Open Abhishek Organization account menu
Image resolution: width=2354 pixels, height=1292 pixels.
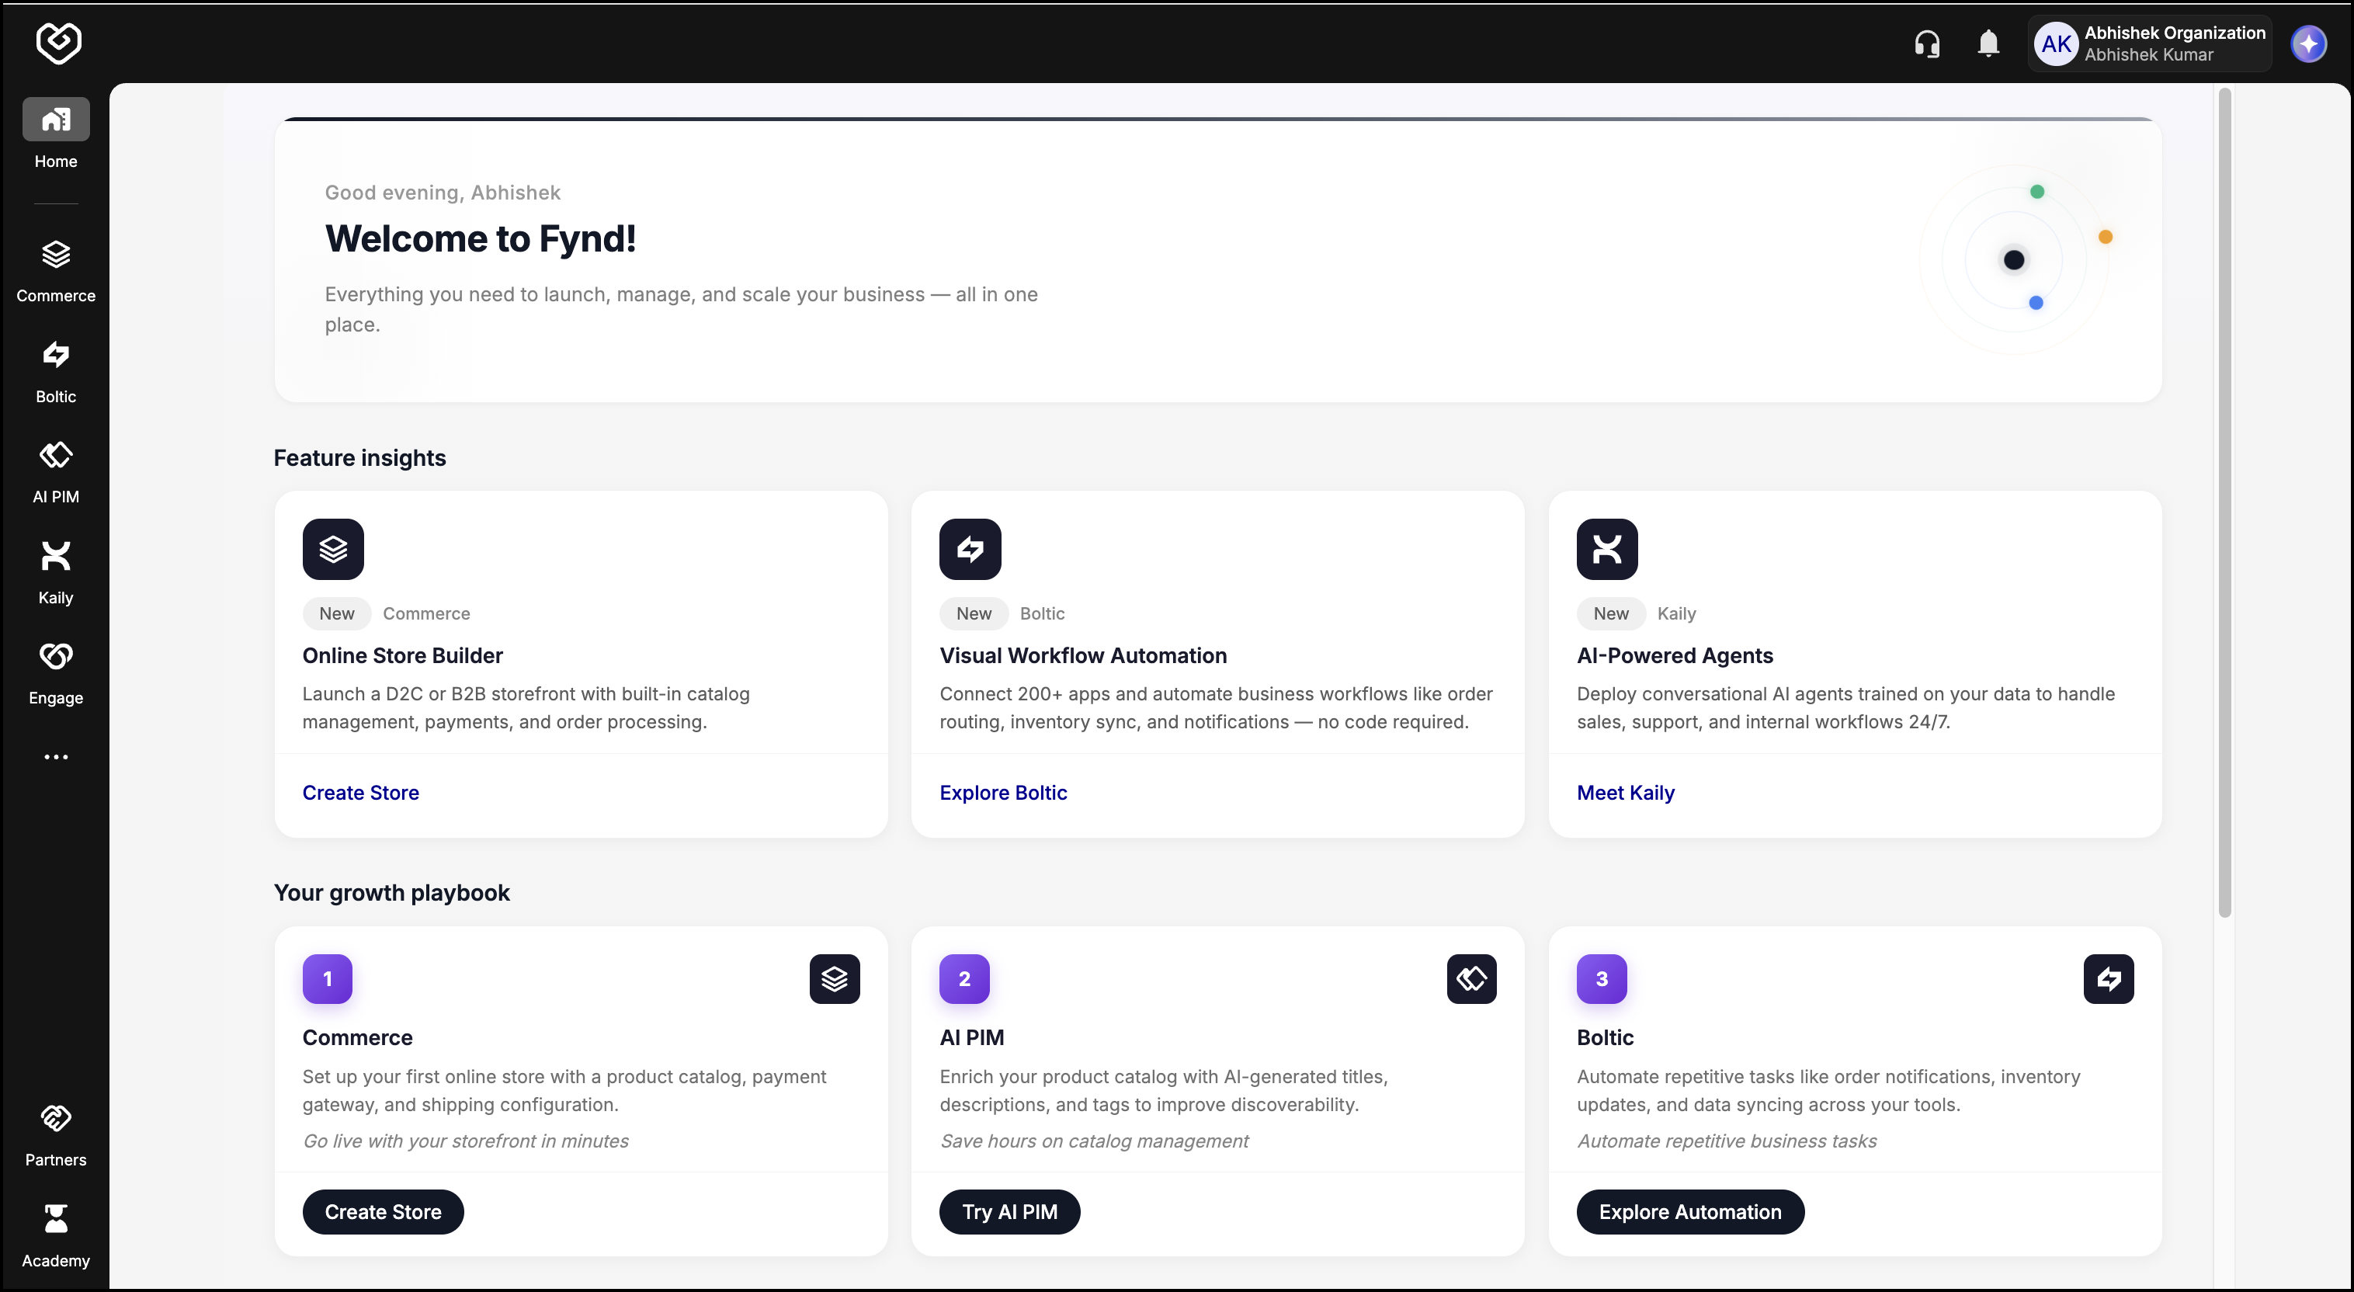(x=2149, y=43)
